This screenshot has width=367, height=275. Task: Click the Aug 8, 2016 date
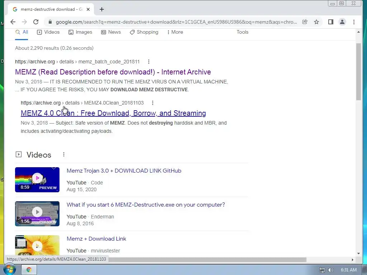point(80,223)
